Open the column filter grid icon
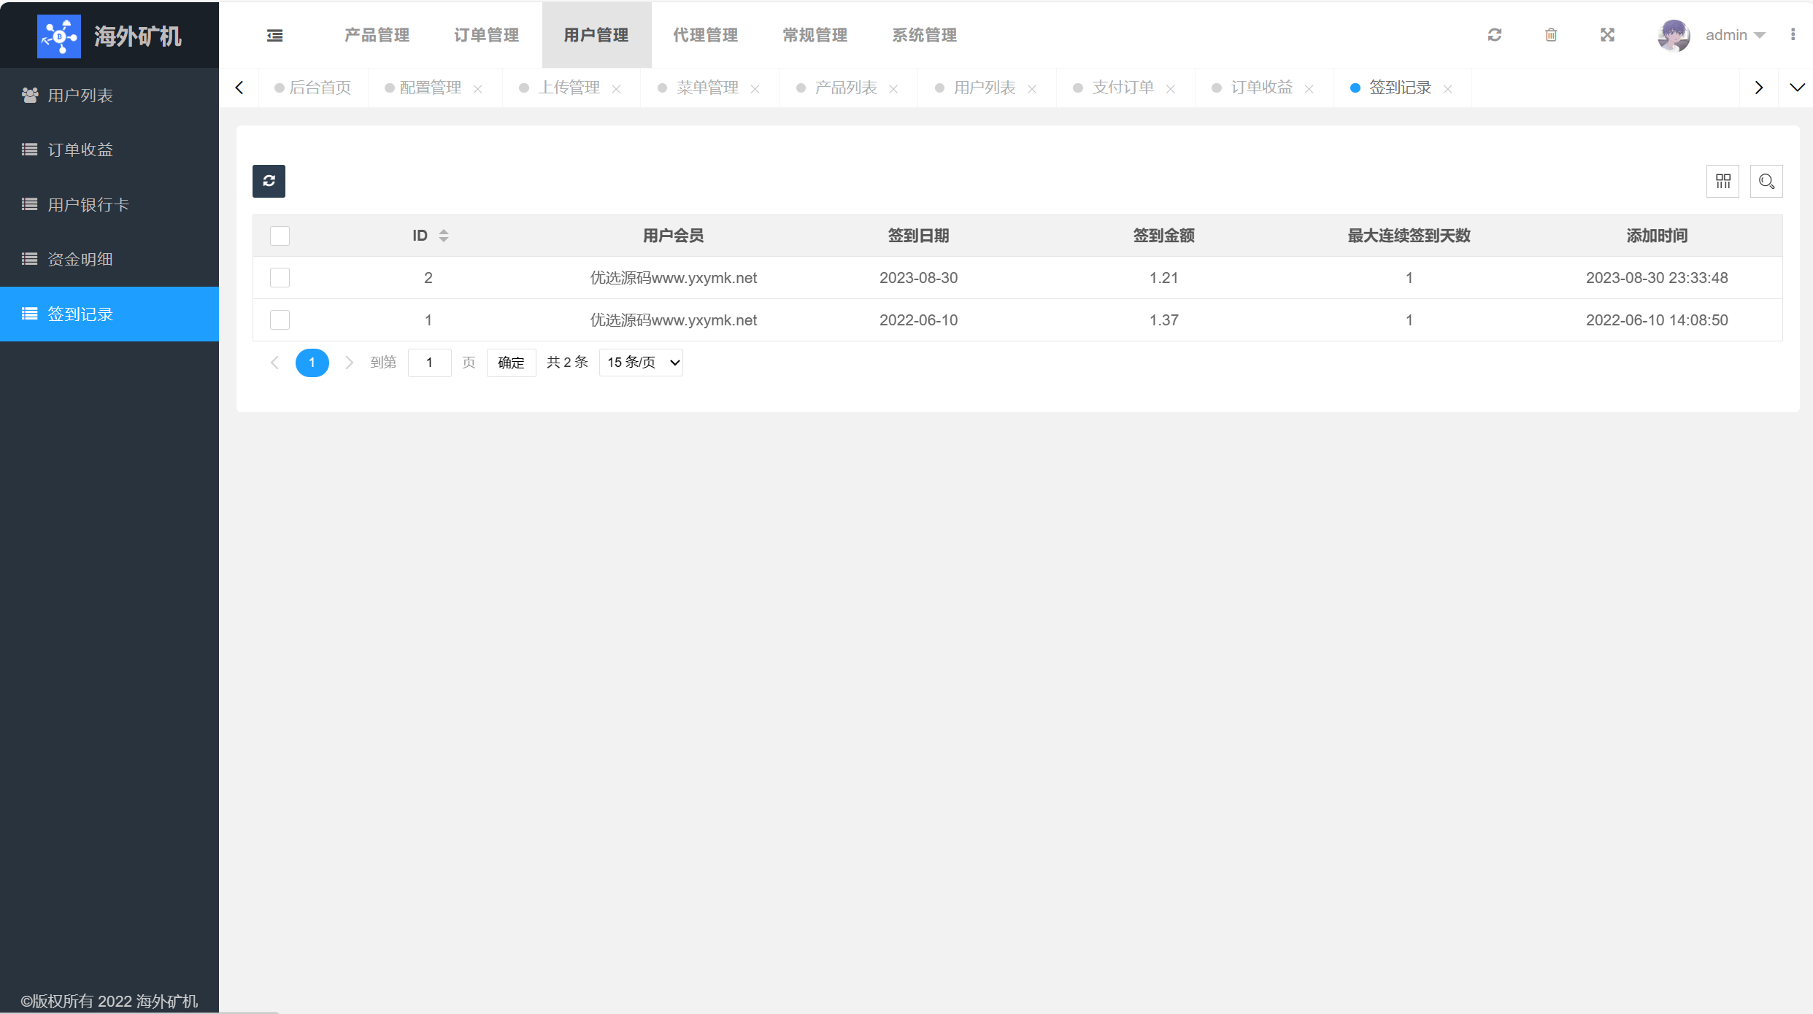The image size is (1813, 1014). pyautogui.click(x=1723, y=181)
